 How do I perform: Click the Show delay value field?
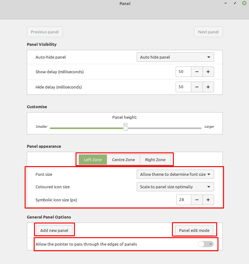click(183, 72)
